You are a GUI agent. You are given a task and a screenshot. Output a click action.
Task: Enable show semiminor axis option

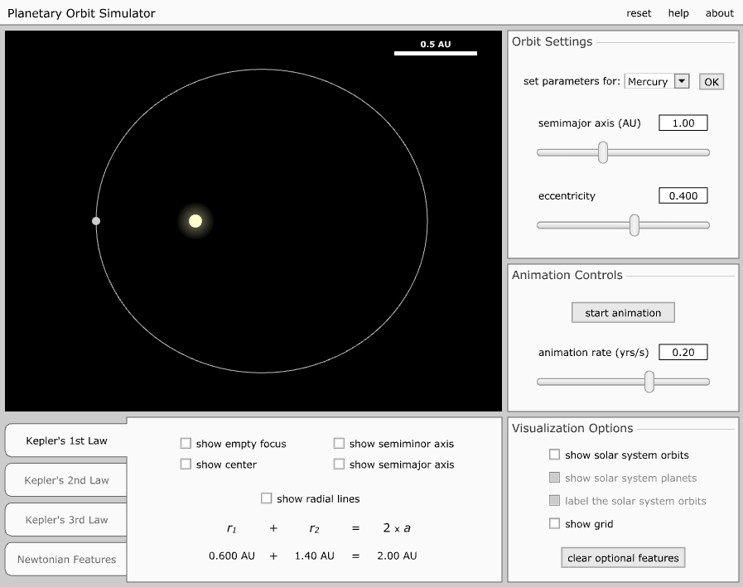(339, 444)
